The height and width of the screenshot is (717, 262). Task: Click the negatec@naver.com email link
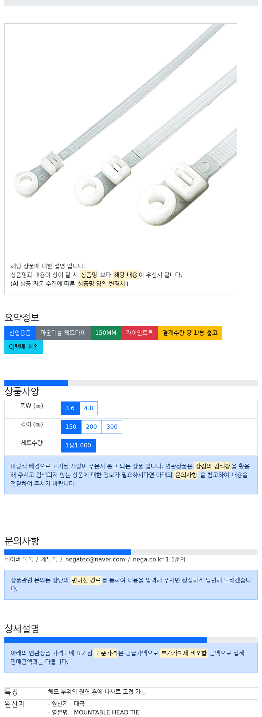click(95, 560)
